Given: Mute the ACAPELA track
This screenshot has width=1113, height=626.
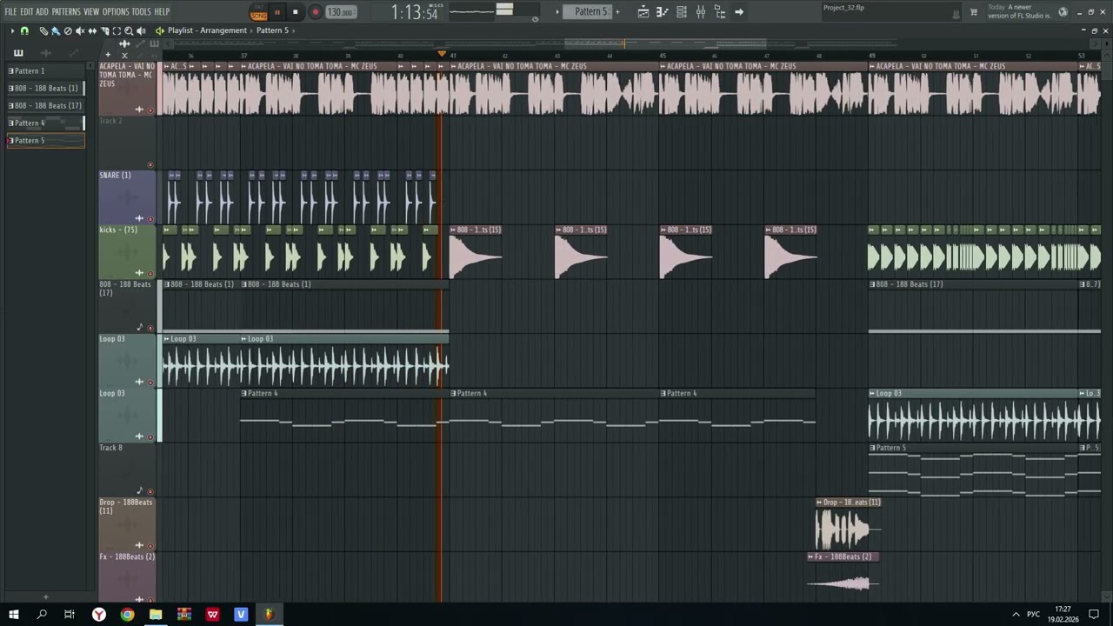Looking at the screenshot, I should click(x=150, y=110).
